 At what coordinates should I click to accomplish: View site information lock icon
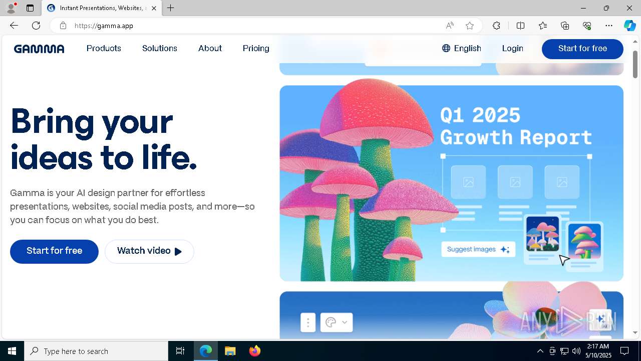coord(63,26)
